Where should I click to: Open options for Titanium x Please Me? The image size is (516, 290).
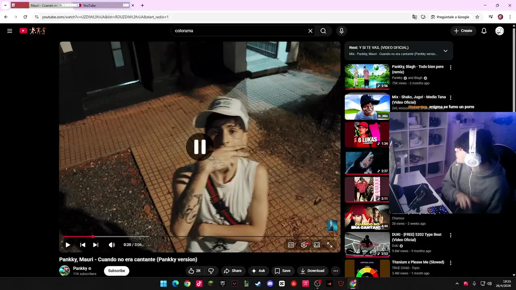(451, 263)
